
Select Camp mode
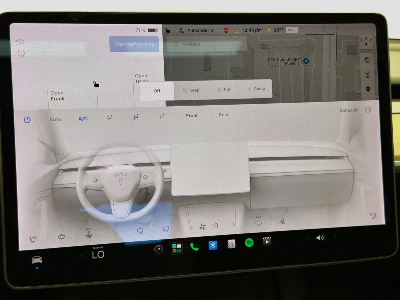(256, 89)
